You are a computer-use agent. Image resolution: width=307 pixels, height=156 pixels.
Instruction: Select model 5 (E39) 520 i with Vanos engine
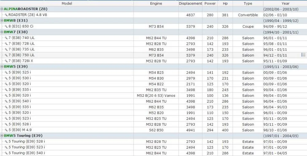tap(20, 96)
